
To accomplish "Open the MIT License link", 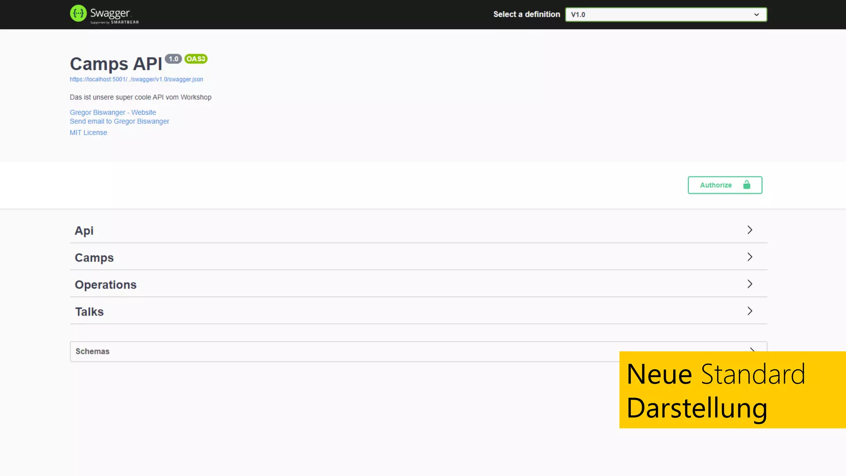I will [88, 133].
